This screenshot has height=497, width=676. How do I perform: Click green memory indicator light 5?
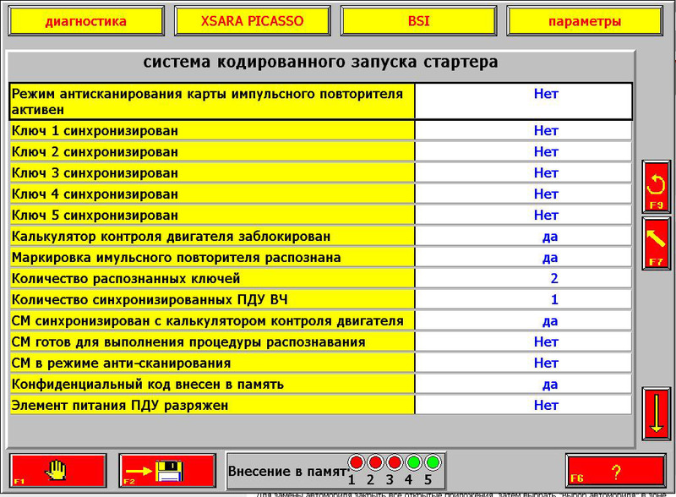click(433, 462)
